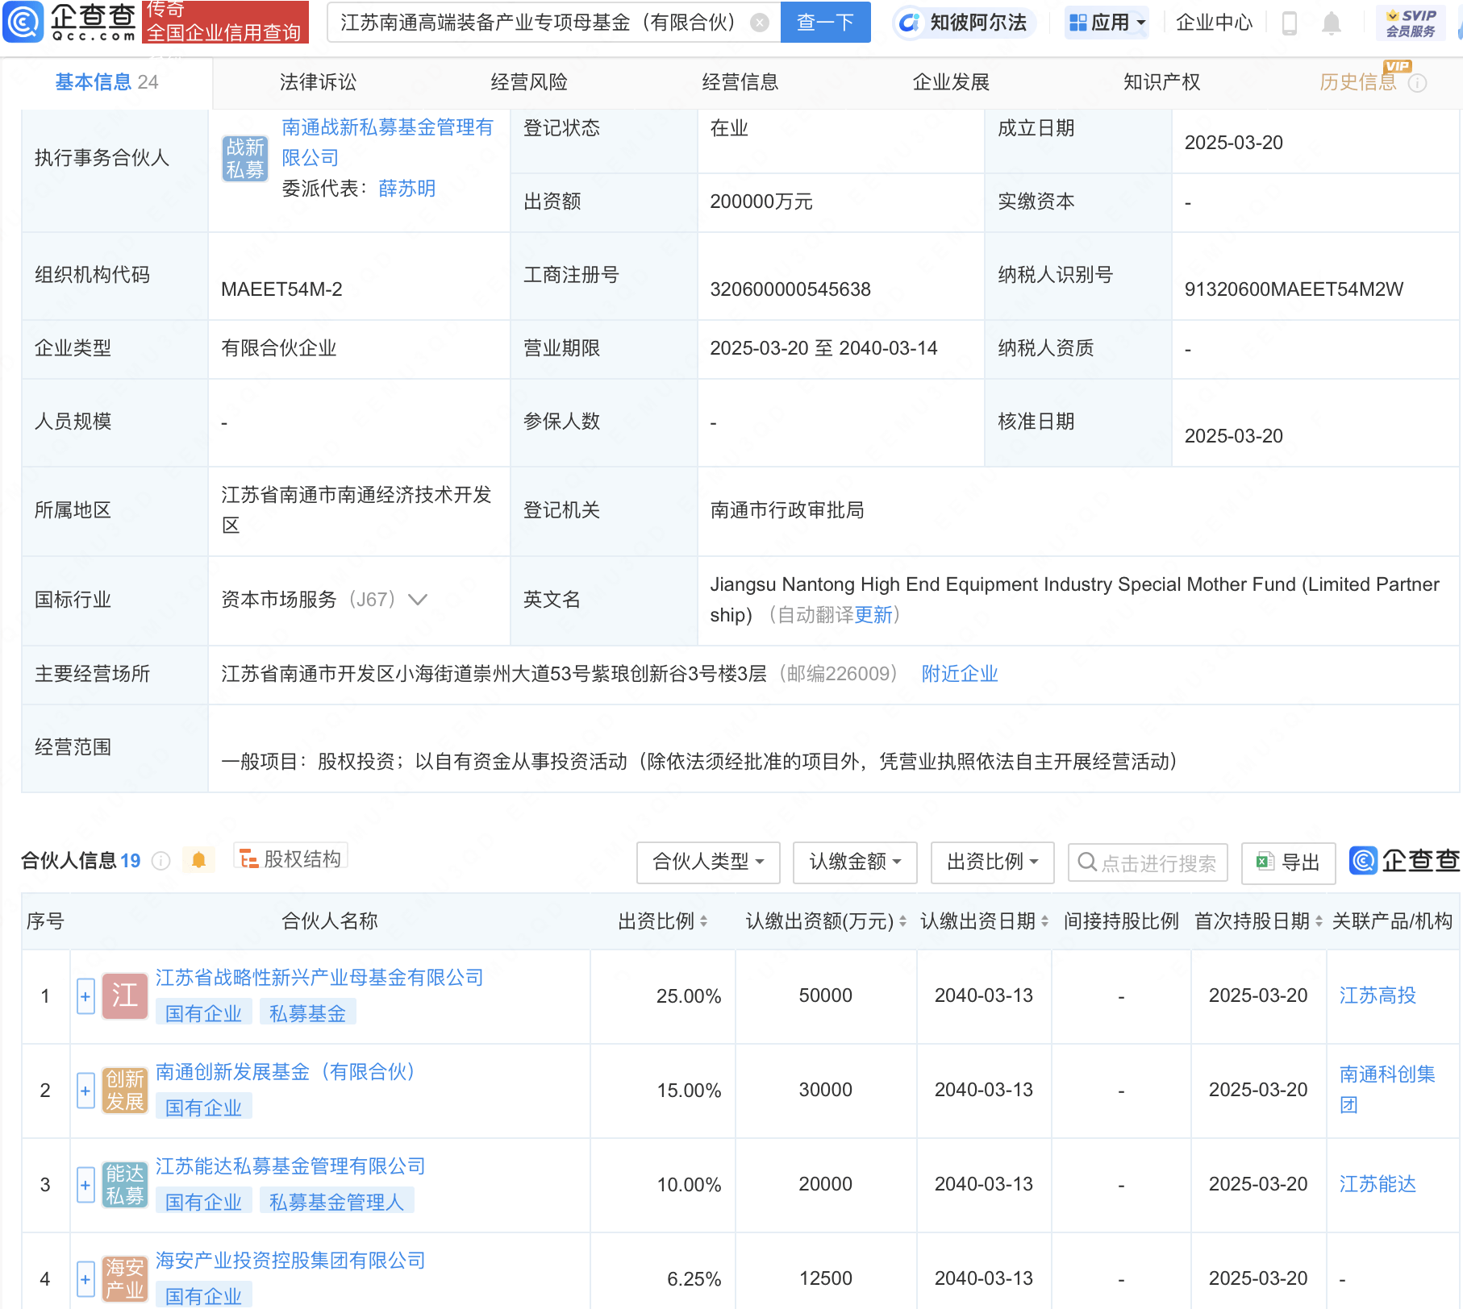The width and height of the screenshot is (1463, 1309).
Task: Open 南通战新私募基金管理有限公司 link
Action: click(387, 143)
